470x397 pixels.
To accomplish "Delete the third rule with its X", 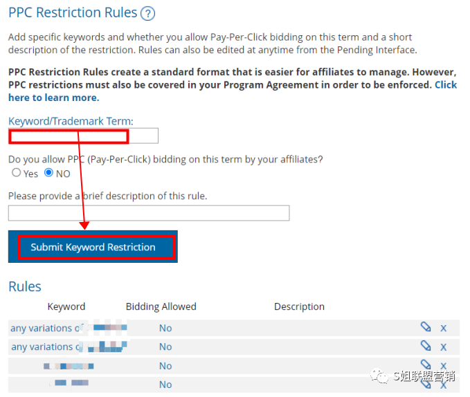I will tap(444, 365).
